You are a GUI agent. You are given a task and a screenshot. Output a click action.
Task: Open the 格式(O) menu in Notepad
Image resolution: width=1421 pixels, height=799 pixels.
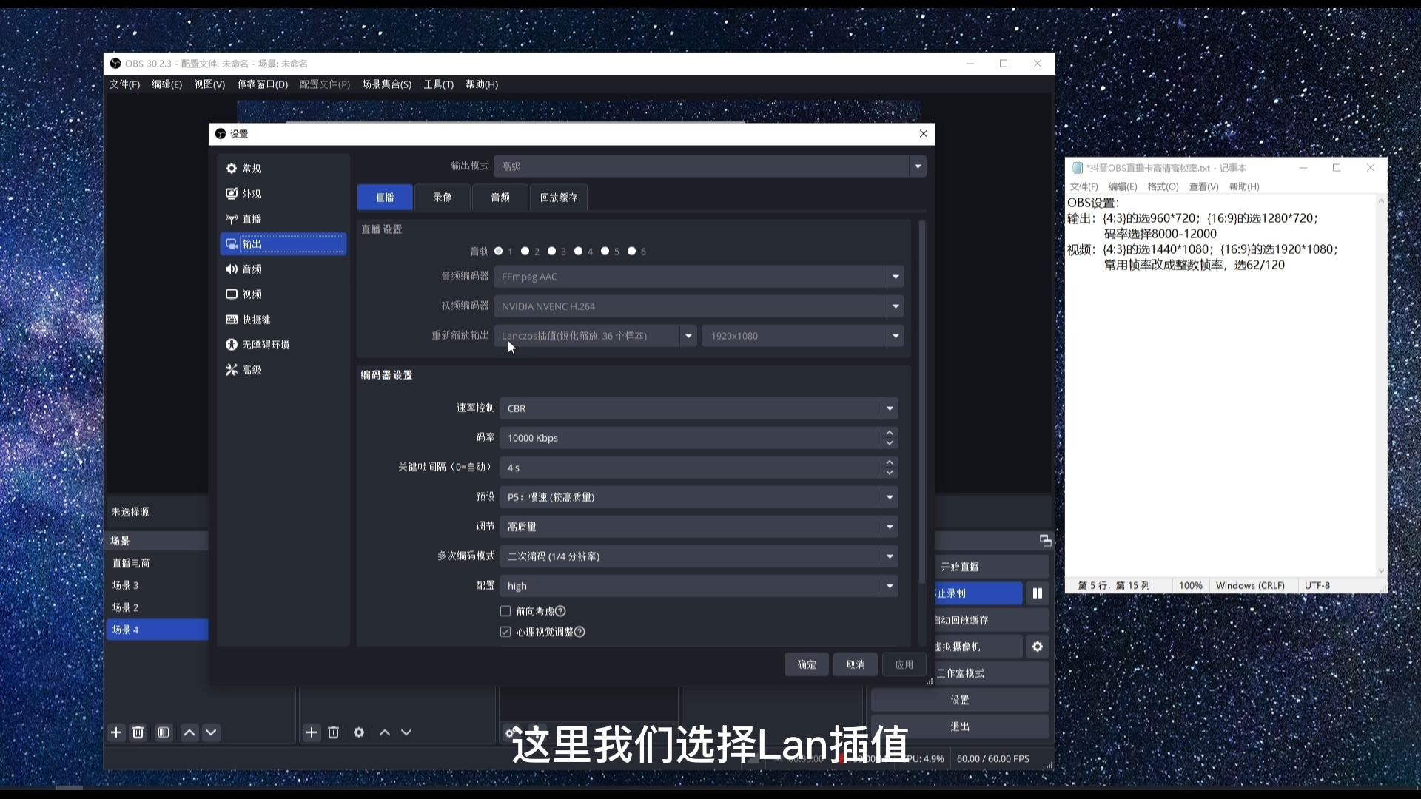[x=1163, y=186]
